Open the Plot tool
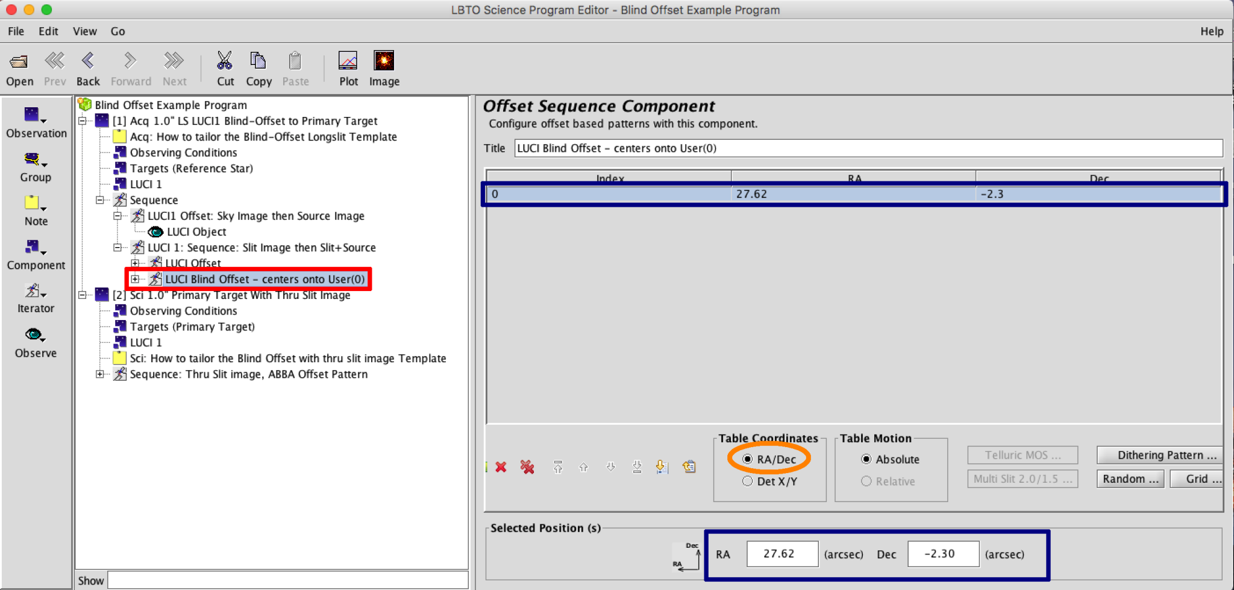Viewport: 1234px width, 590px height. [348, 61]
